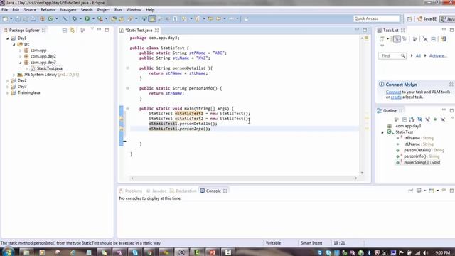
Task: Collapse StaticTest class in Outline
Action: [382, 132]
